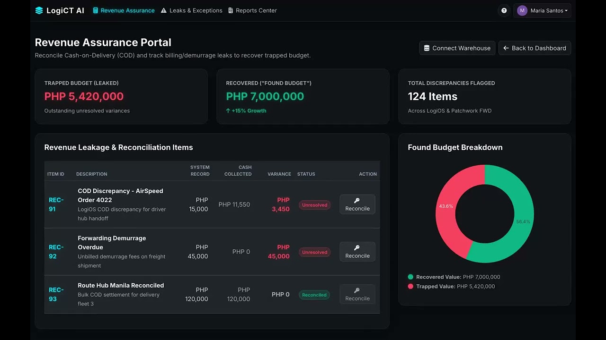Open help via the question mark icon
The image size is (606, 340).
[x=504, y=10]
